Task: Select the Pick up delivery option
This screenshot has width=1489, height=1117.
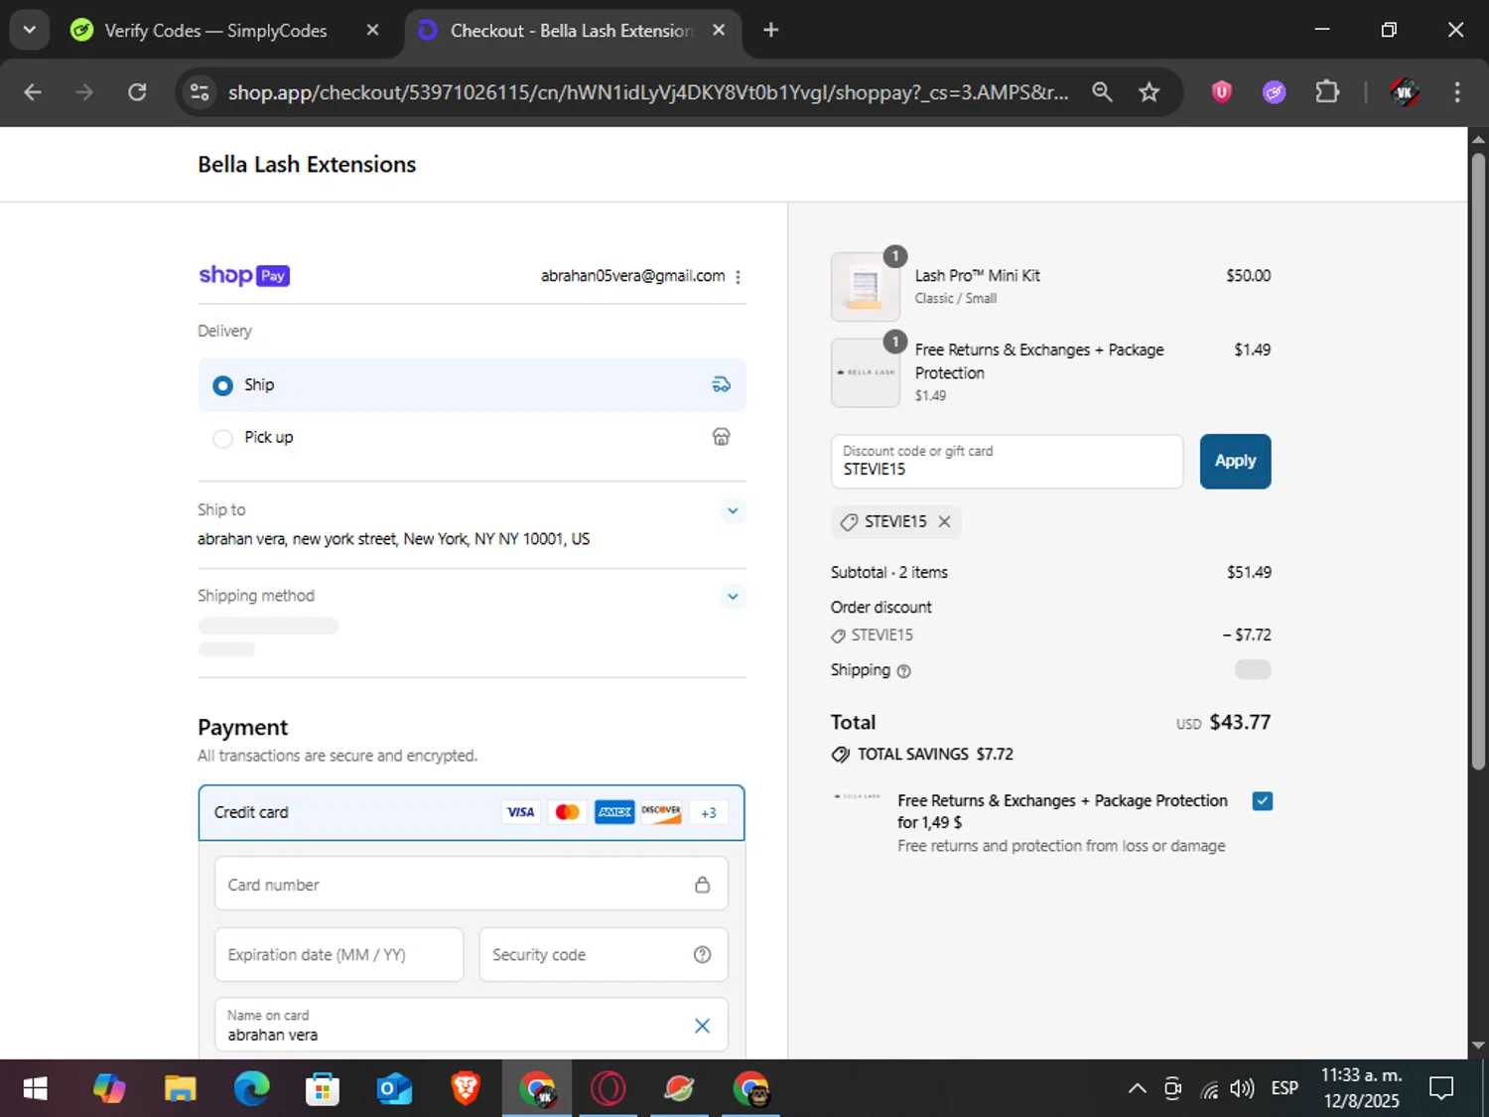Action: [472, 437]
